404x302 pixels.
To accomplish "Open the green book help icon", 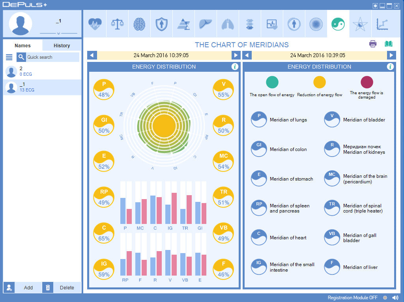I will [389, 44].
